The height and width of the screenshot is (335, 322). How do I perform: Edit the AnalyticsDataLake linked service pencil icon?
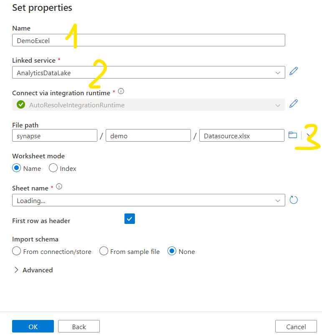294,71
